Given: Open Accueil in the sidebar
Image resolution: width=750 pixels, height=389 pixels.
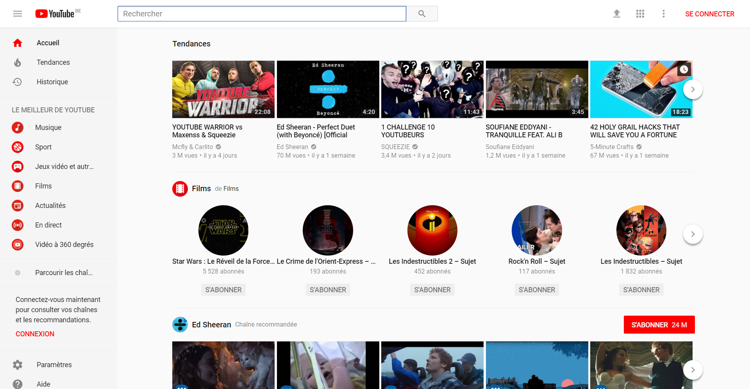Looking at the screenshot, I should pyautogui.click(x=59, y=43).
